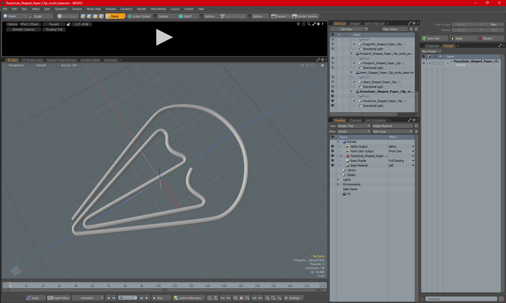Switch to the Images tab

355,24
